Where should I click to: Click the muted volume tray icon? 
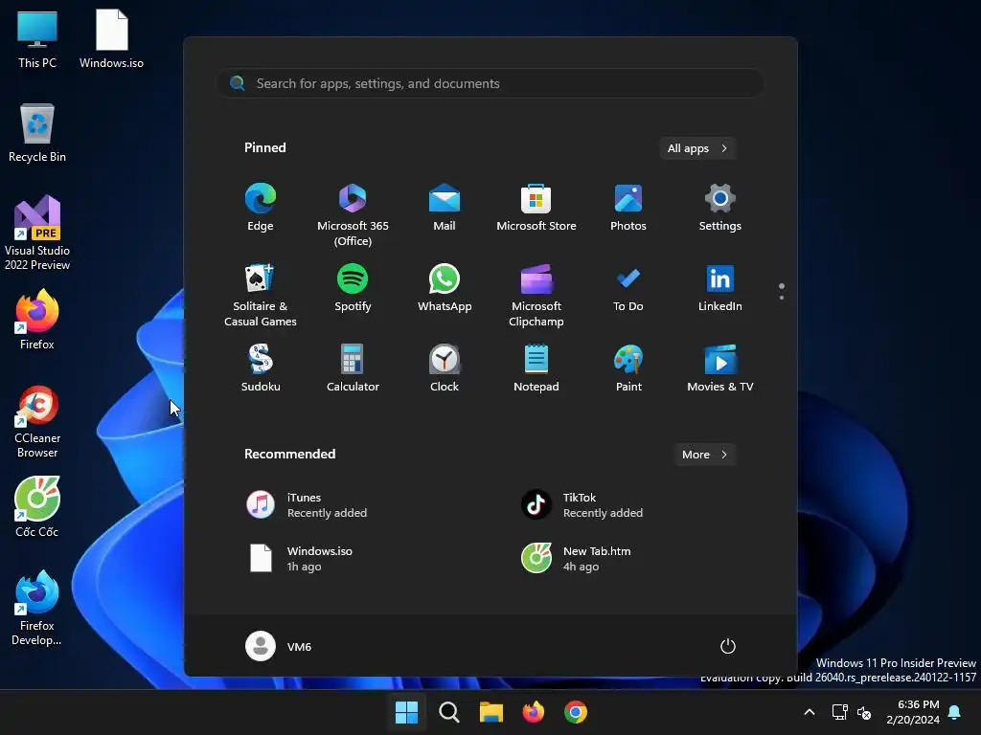[864, 712]
